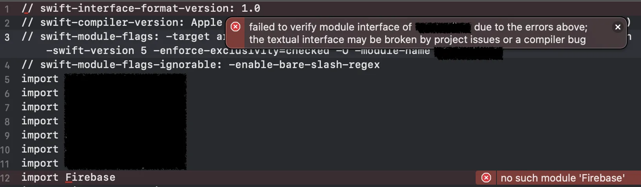Place cursor on the word Firebase
This screenshot has width=641, height=187.
(91, 177)
